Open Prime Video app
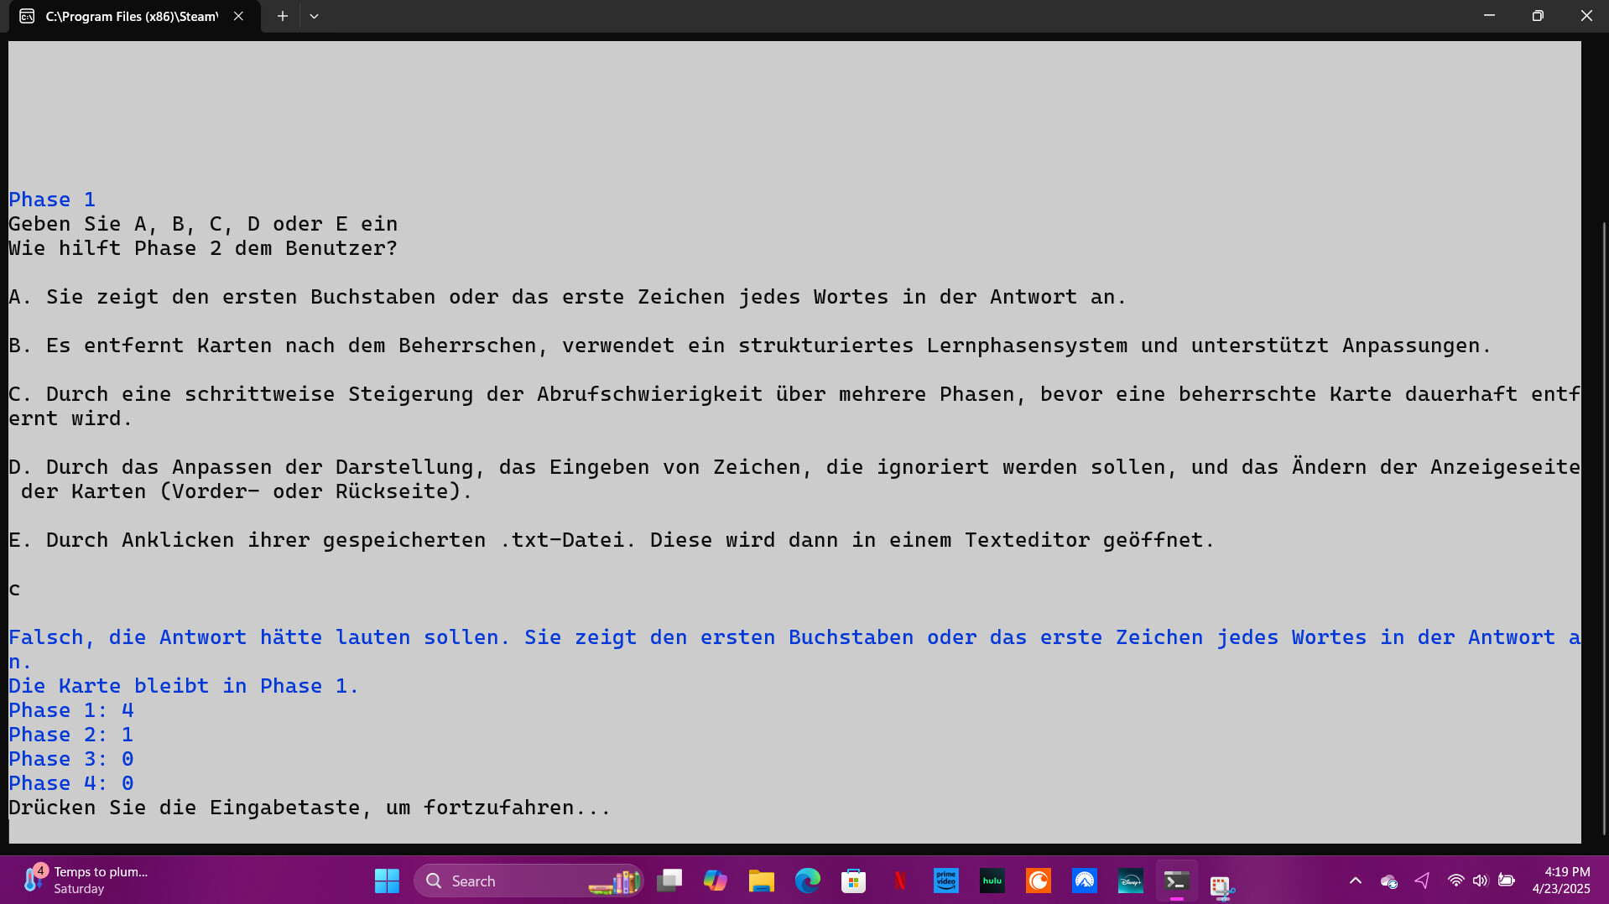1609x904 pixels. click(x=946, y=881)
